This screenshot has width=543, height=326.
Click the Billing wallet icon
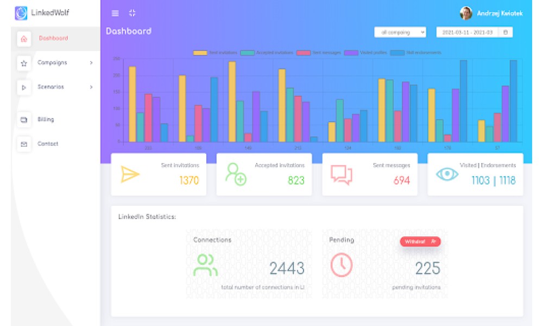coord(24,120)
